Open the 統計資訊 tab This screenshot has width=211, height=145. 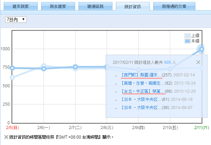pyautogui.click(x=133, y=6)
